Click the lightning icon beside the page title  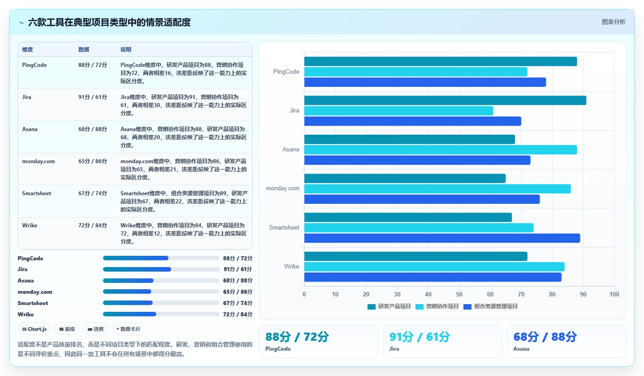pos(21,23)
